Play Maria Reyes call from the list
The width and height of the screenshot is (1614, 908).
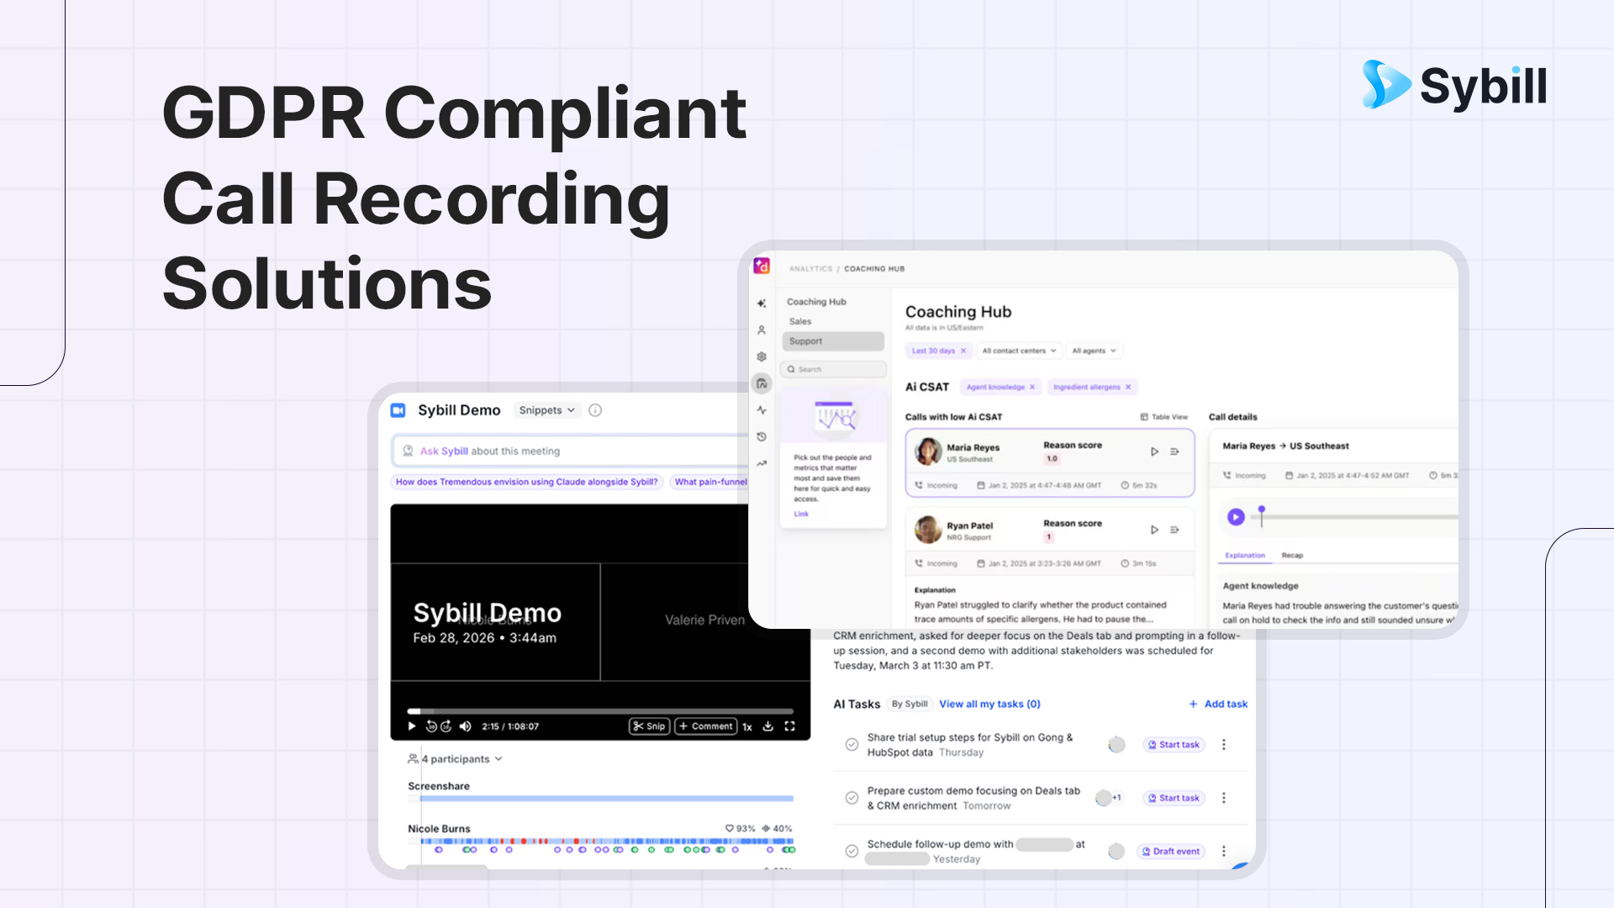coord(1154,451)
